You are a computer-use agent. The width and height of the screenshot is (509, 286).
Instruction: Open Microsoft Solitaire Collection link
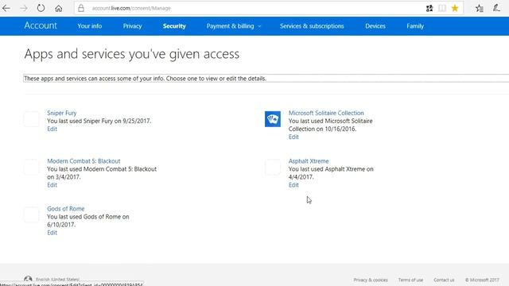click(x=326, y=113)
